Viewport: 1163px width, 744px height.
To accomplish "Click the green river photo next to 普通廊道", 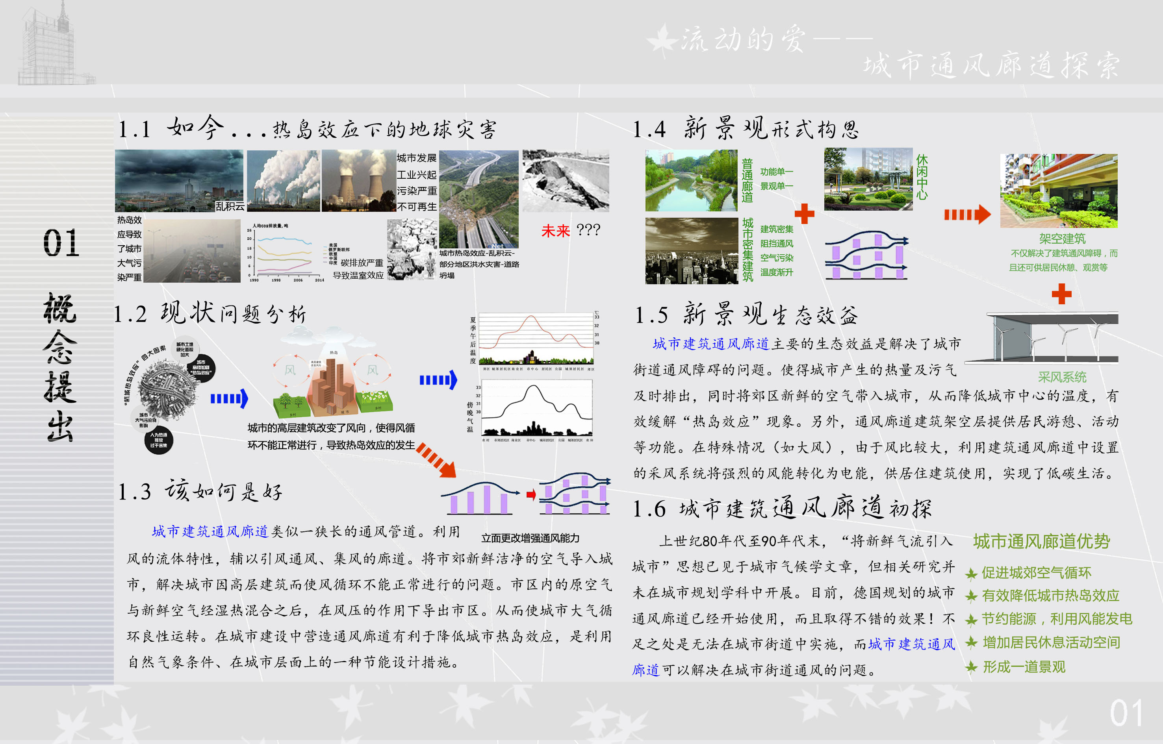I will click(x=691, y=180).
